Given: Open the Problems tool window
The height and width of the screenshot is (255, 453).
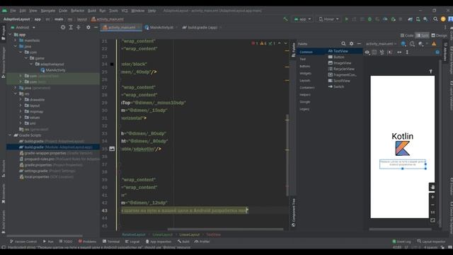Looking at the screenshot, I should click(x=87, y=242).
